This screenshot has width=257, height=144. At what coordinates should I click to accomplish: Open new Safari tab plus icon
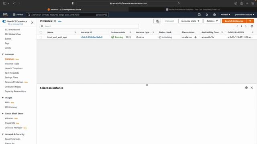(x=247, y=3)
